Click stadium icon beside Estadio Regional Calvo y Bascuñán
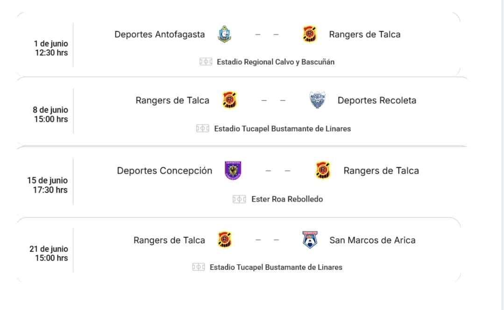 click(x=206, y=62)
